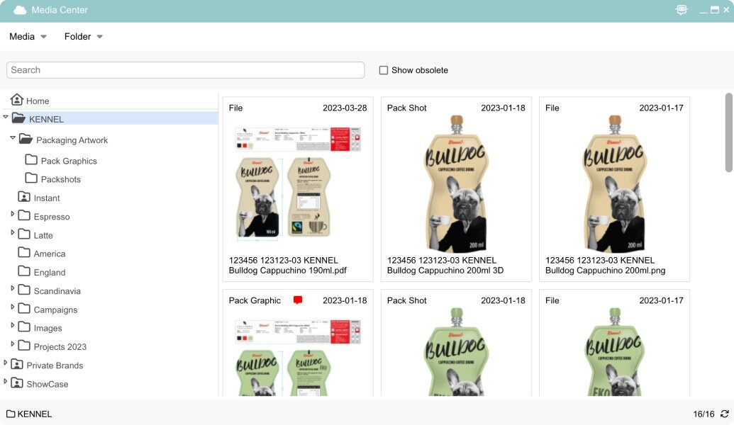The image size is (734, 425).
Task: Click the Latte folder icon
Action: (24, 234)
